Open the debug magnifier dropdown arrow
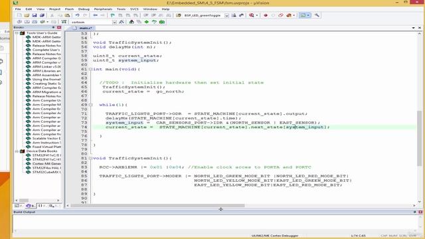 (257, 15)
